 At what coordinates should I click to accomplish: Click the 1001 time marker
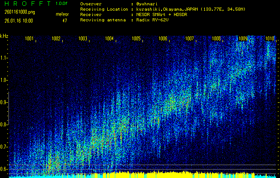click(x=29, y=39)
